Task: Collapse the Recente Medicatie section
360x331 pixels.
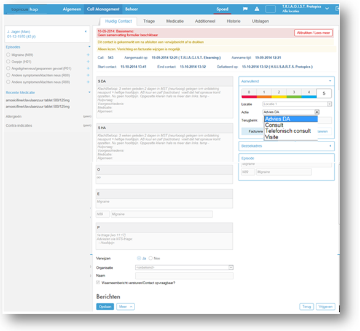Action: tap(89, 92)
